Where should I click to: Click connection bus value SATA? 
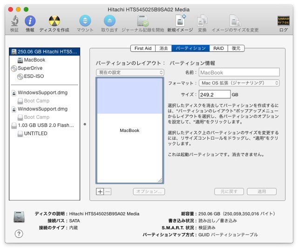[74, 221]
